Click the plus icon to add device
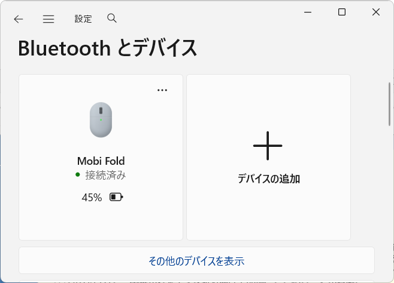Screen dimensions: 394x283 (x=268, y=146)
